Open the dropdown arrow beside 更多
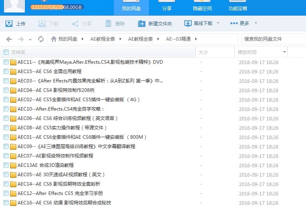The image size is (306, 211). (x=256, y=23)
